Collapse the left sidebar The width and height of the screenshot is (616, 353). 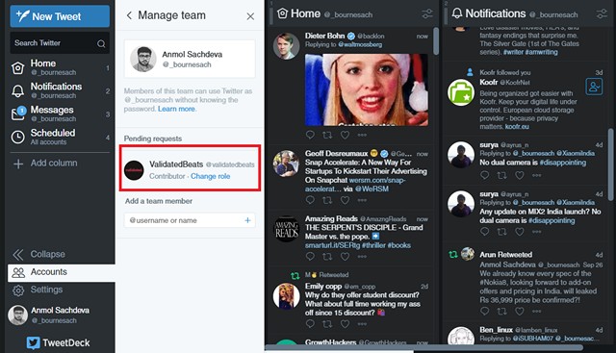38,255
